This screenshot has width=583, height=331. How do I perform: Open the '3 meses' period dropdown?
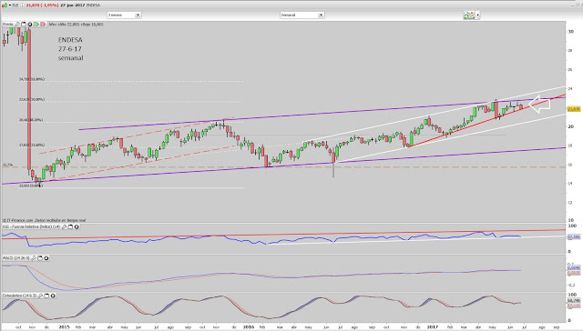(124, 15)
